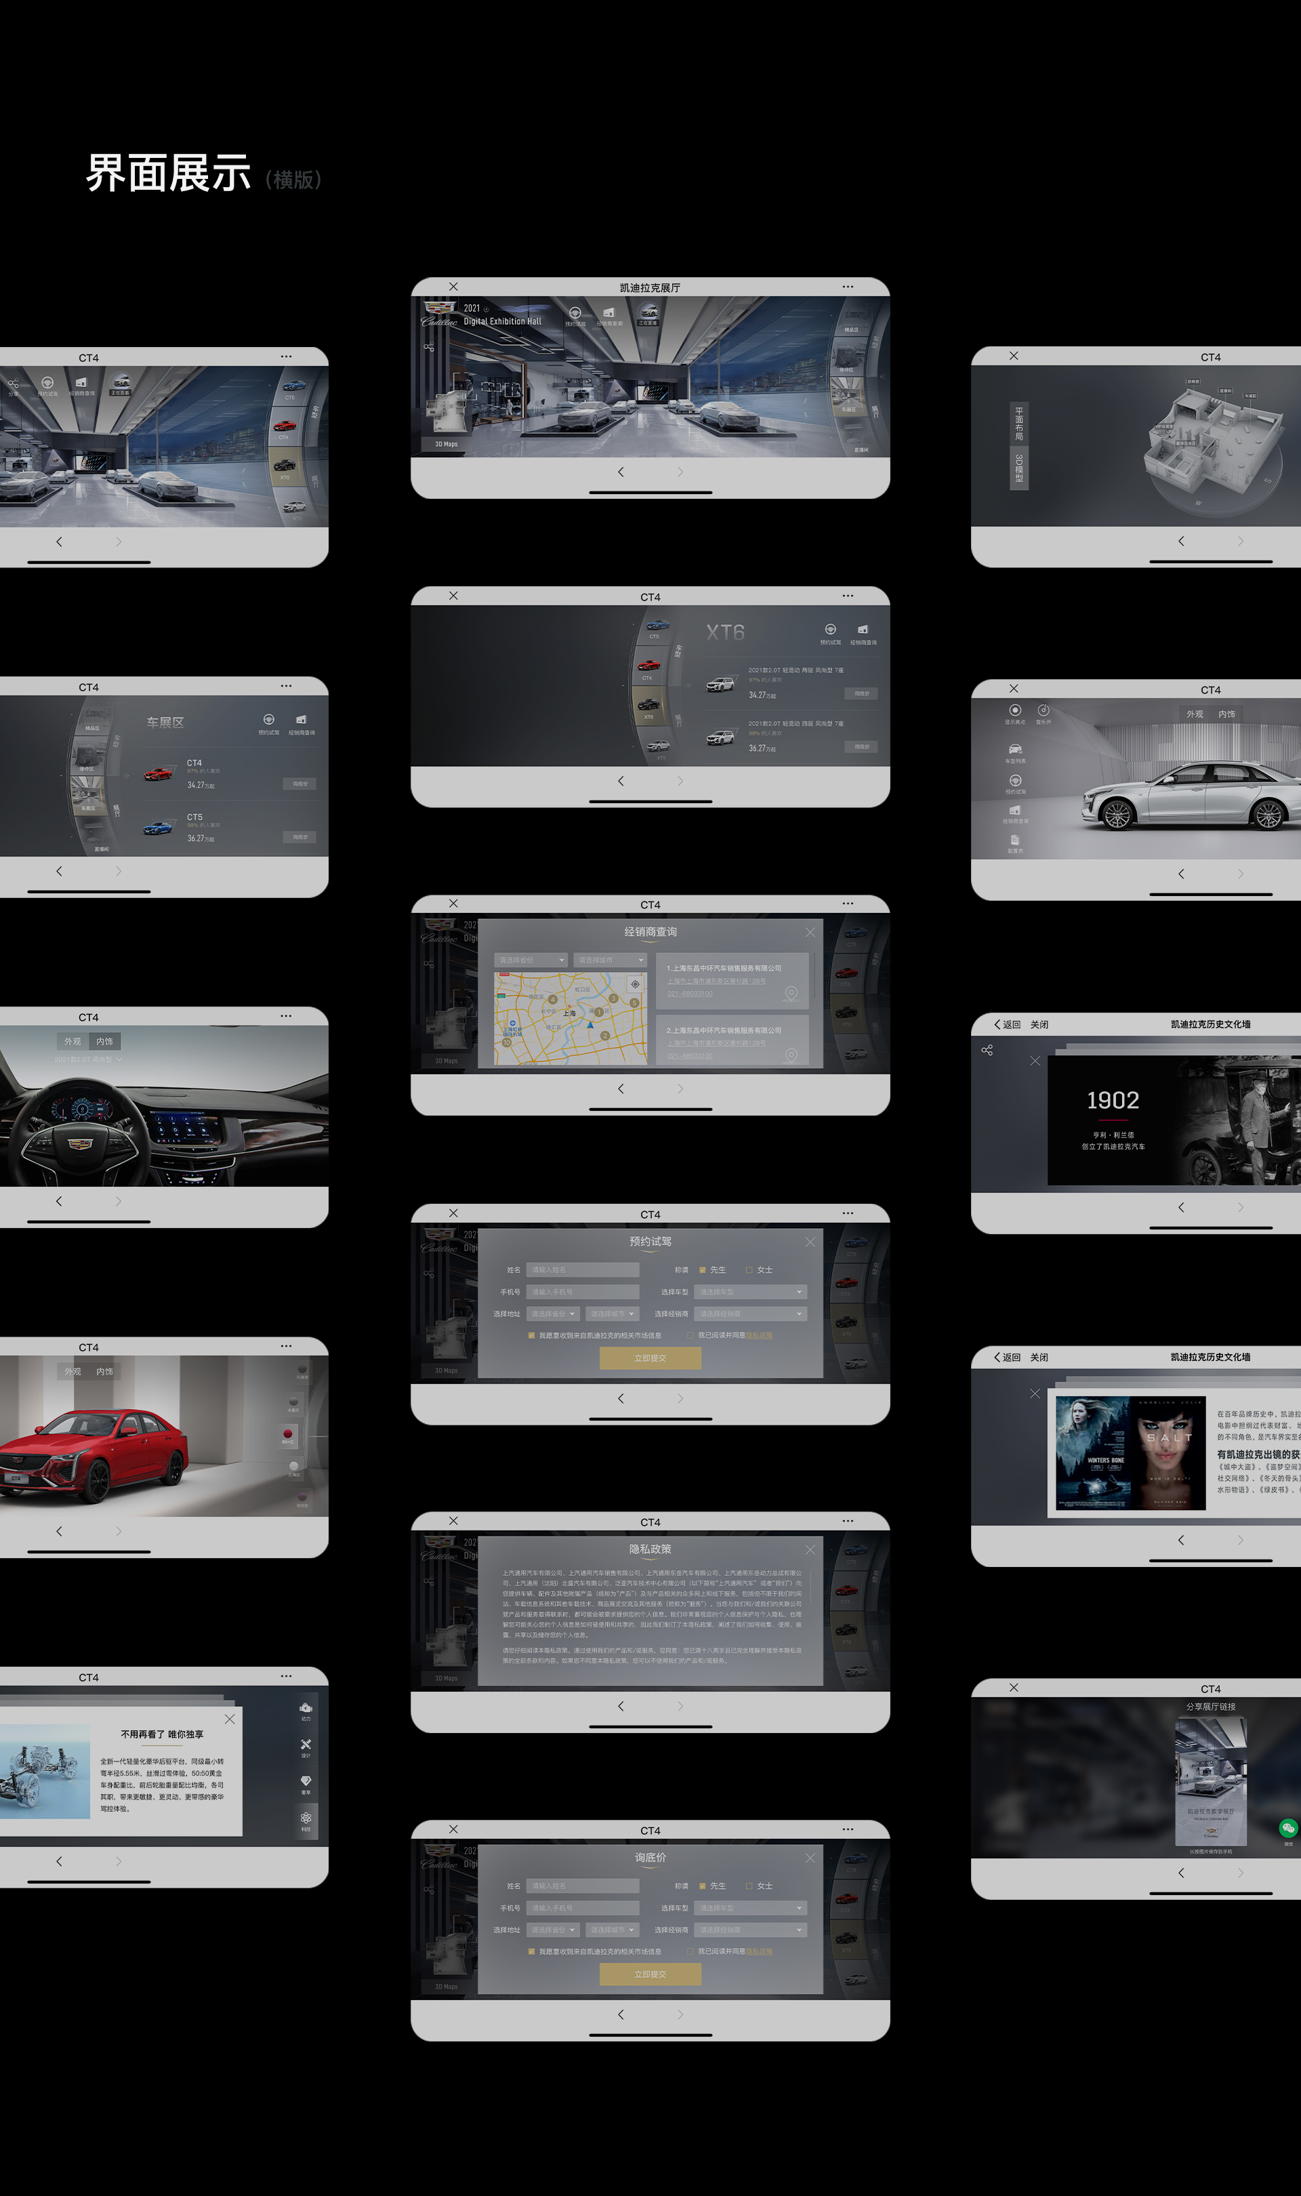The width and height of the screenshot is (1301, 2196).
Task: Tap 经销商查询 icon in 凯迪拉克展厅 hall screen
Action: pyautogui.click(x=608, y=313)
